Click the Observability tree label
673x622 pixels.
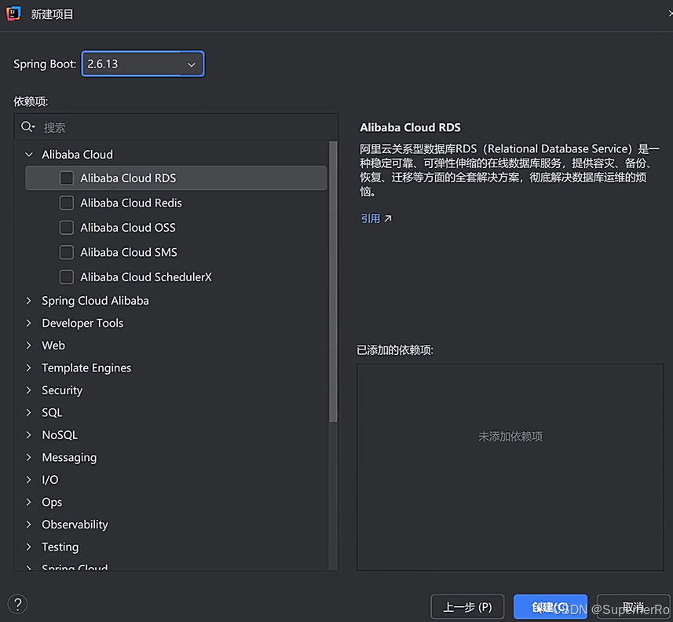[x=75, y=525]
